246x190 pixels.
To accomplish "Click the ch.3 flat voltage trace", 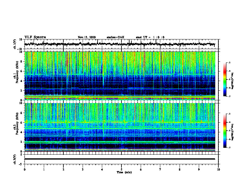I will pos(120,159).
